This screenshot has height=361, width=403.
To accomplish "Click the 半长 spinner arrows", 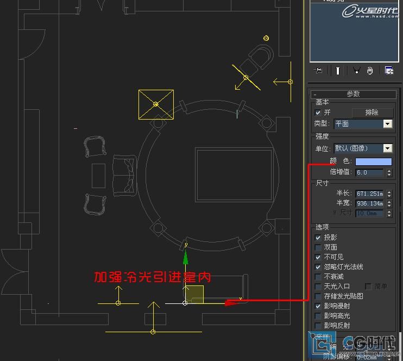I will click(389, 194).
